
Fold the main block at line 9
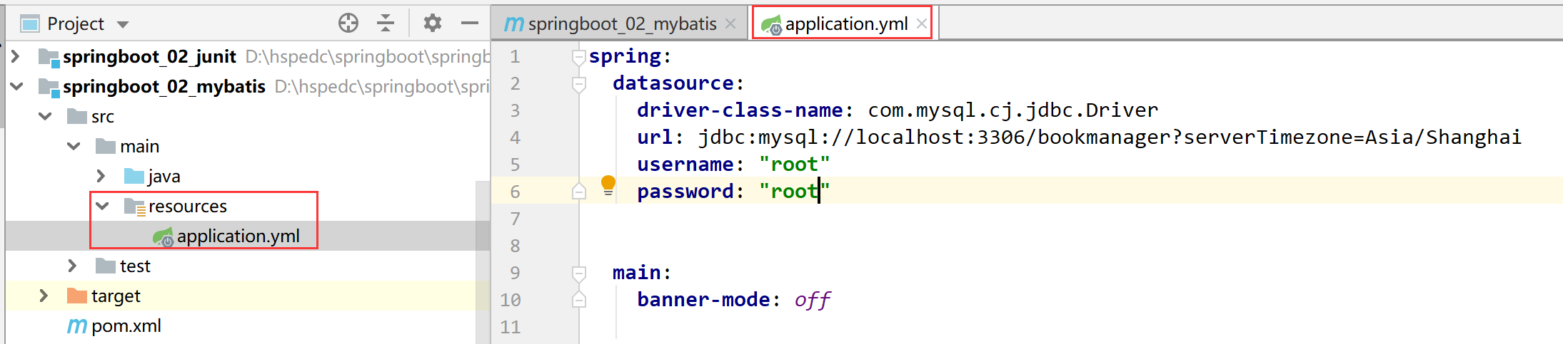pyautogui.click(x=579, y=274)
